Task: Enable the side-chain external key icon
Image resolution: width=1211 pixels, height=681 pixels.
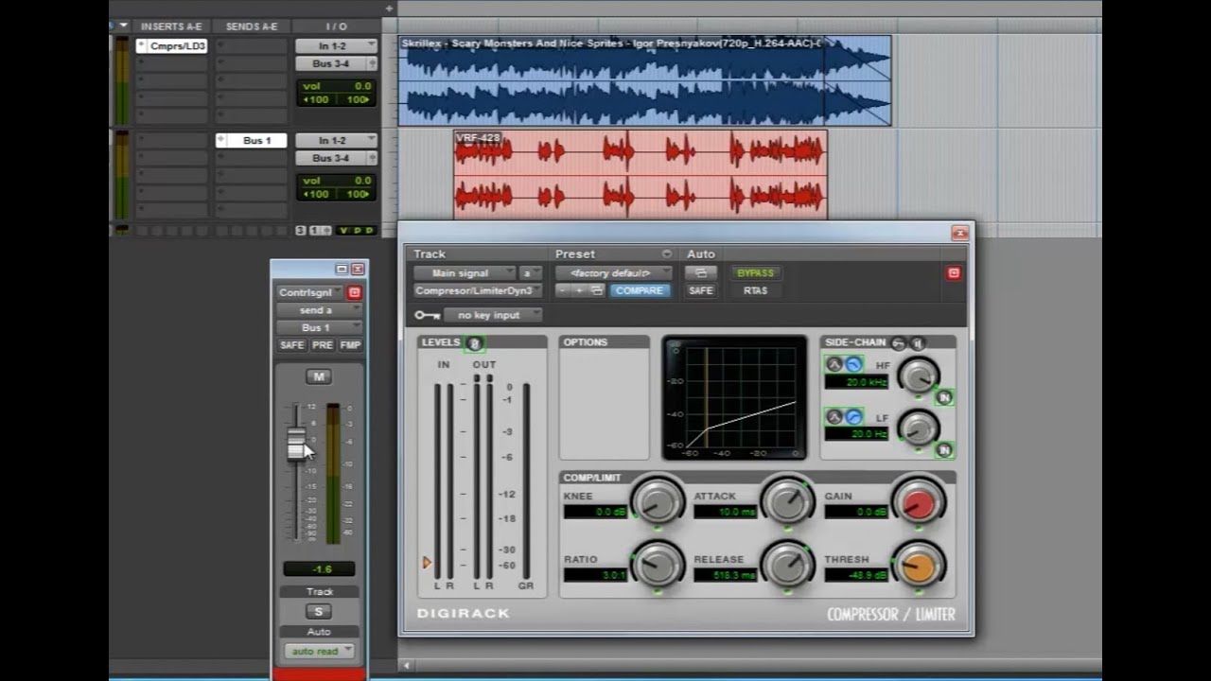Action: coord(899,343)
